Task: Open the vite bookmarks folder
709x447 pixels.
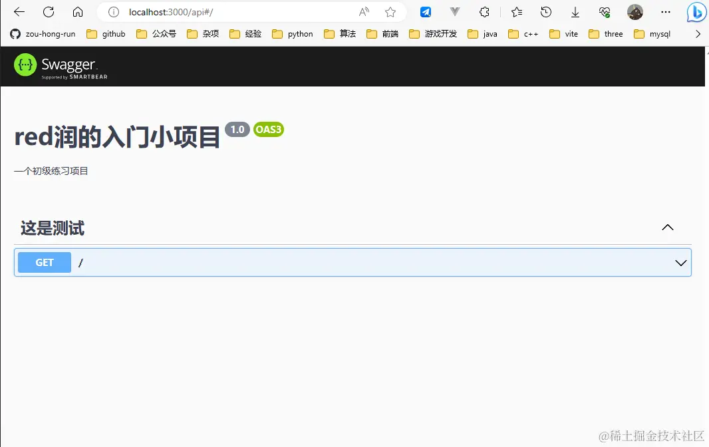Action: (563, 34)
